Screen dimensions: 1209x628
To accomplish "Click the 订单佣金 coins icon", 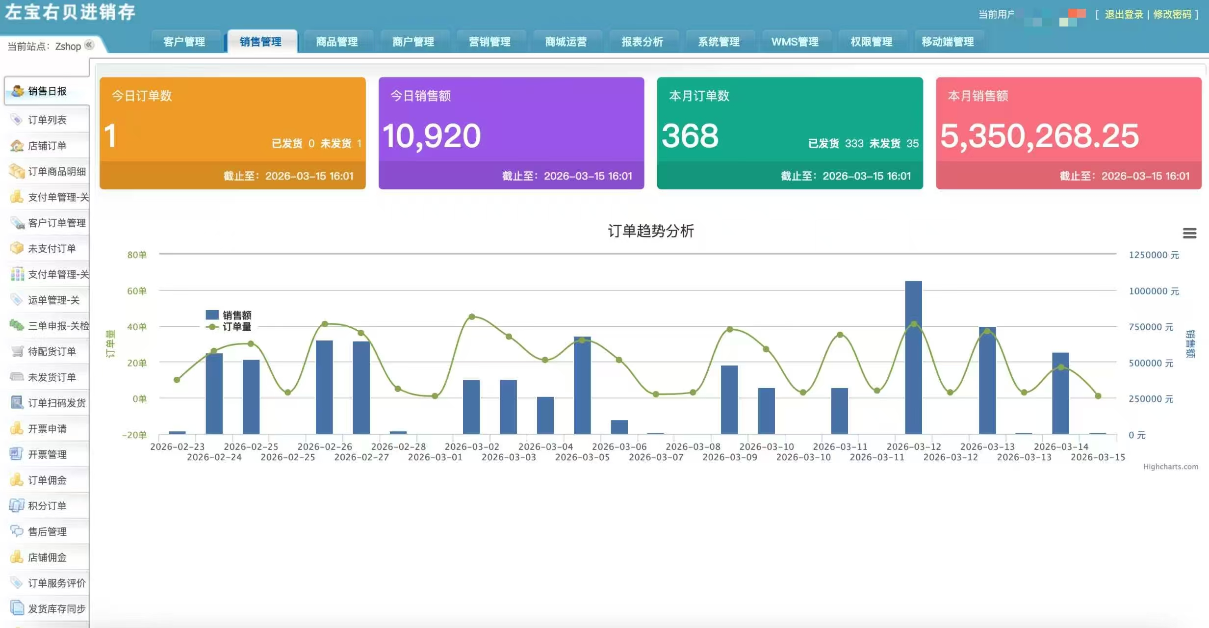I will coord(17,480).
